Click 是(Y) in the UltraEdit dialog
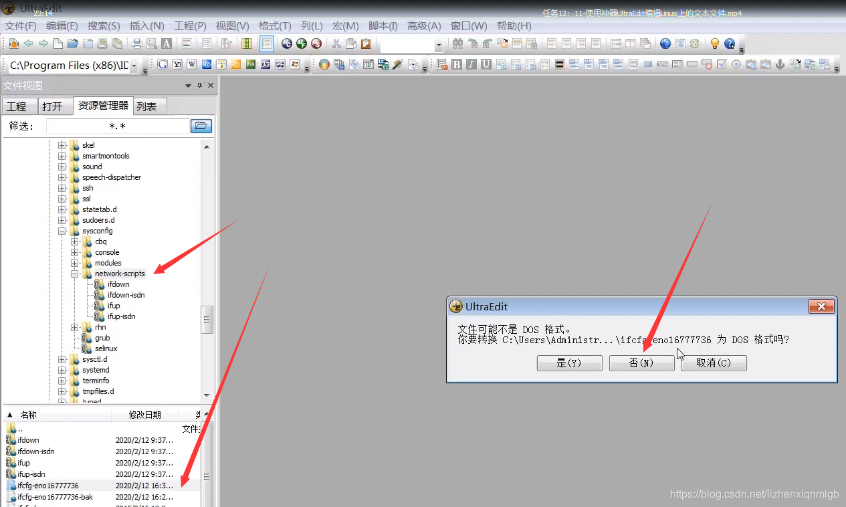Screen dimensions: 846x507 click(569, 363)
